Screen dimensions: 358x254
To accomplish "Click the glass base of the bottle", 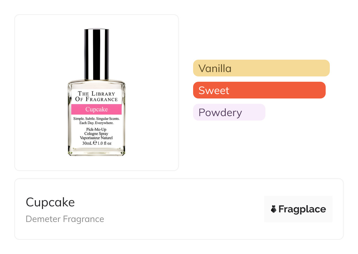I will click(x=96, y=152).
